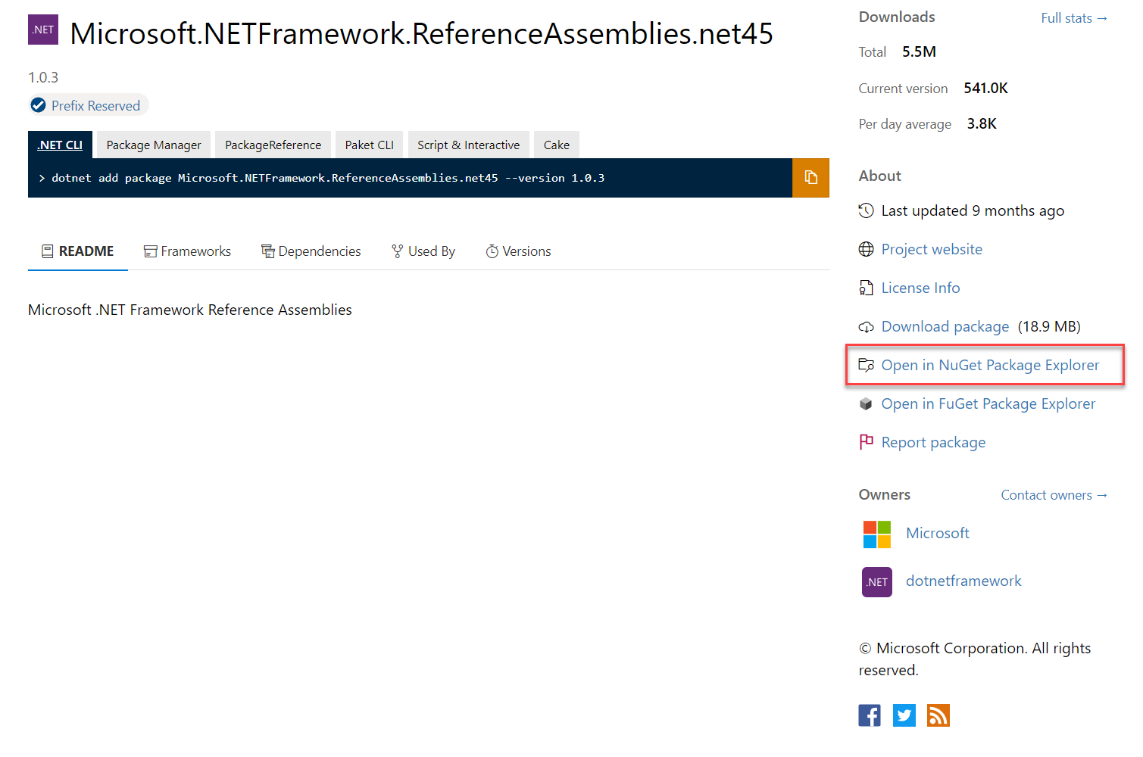Switch to the Package Manager tab
The height and width of the screenshot is (757, 1143).
tap(154, 145)
